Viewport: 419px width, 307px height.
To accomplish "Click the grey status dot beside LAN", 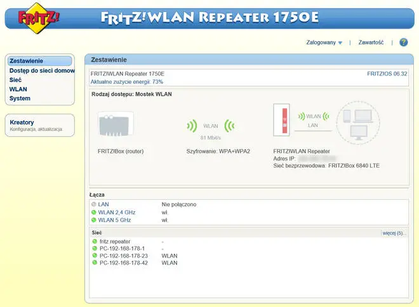I will coord(93,204).
